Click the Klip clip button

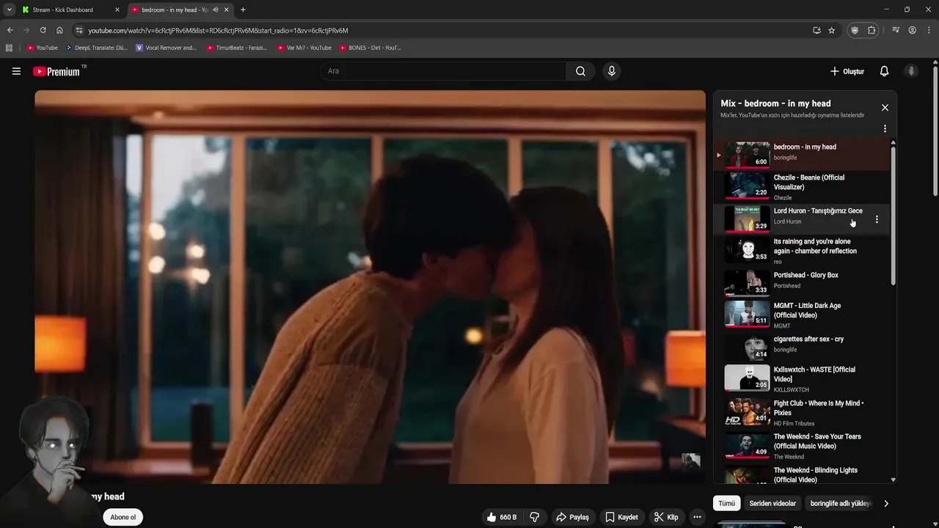(666, 517)
